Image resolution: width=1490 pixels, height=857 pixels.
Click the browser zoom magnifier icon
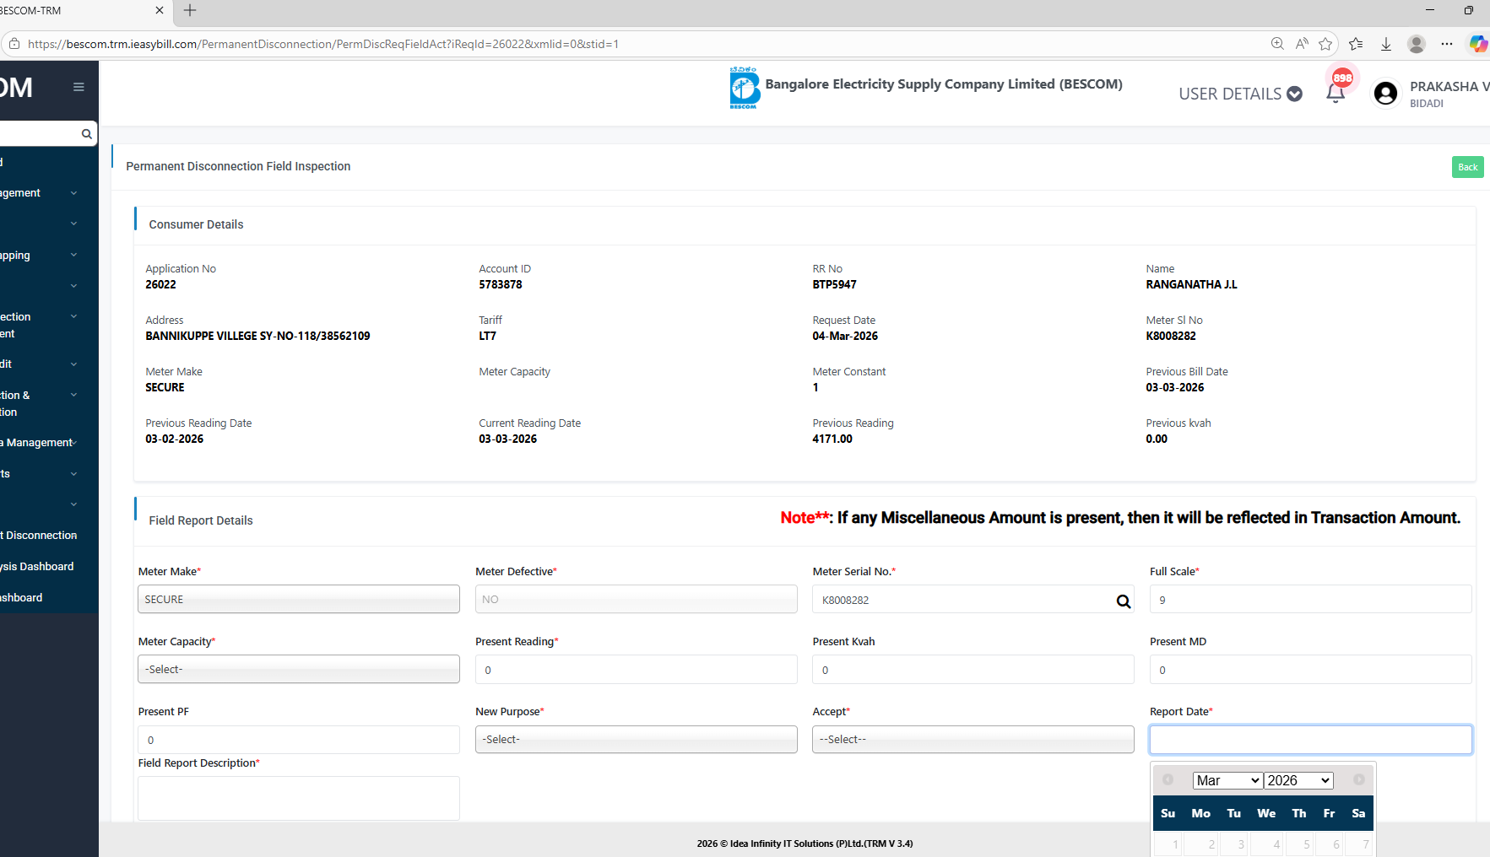click(1277, 44)
